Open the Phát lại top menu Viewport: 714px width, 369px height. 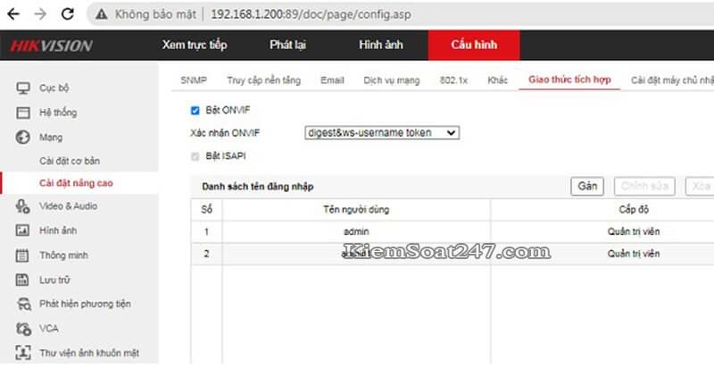(287, 45)
